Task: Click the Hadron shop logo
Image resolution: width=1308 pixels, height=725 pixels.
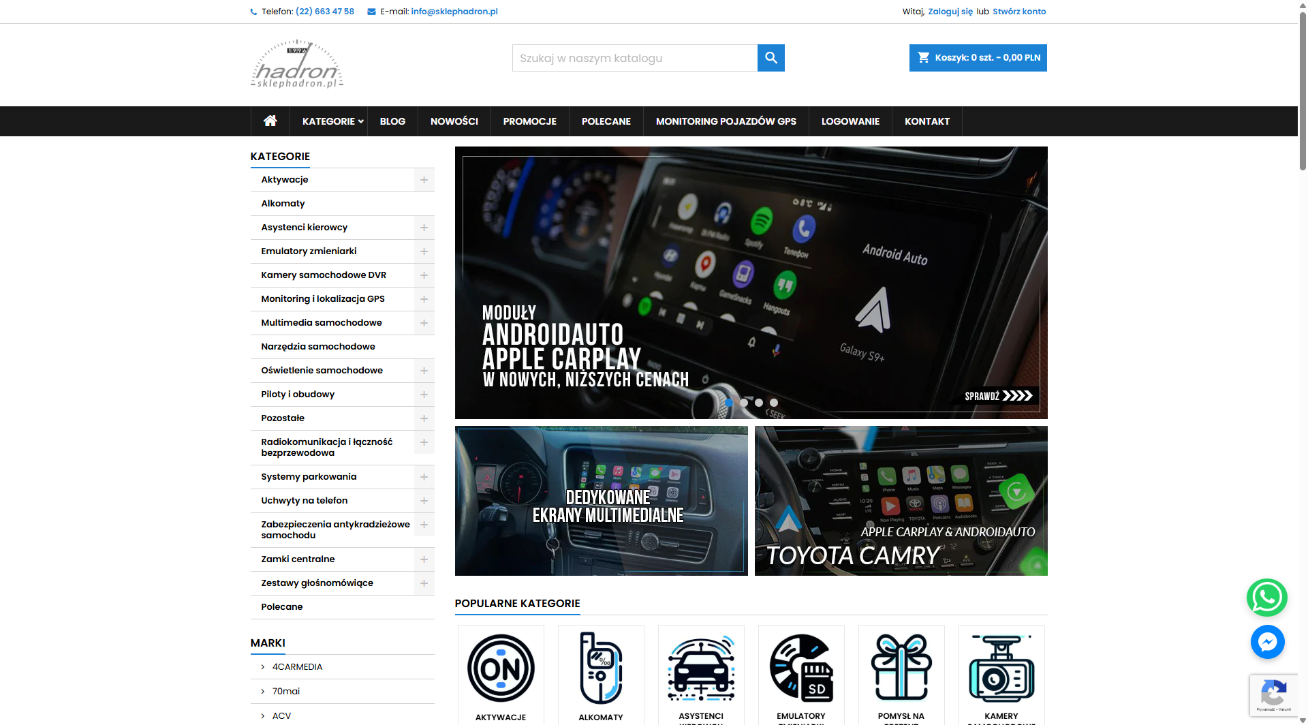Action: point(297,65)
